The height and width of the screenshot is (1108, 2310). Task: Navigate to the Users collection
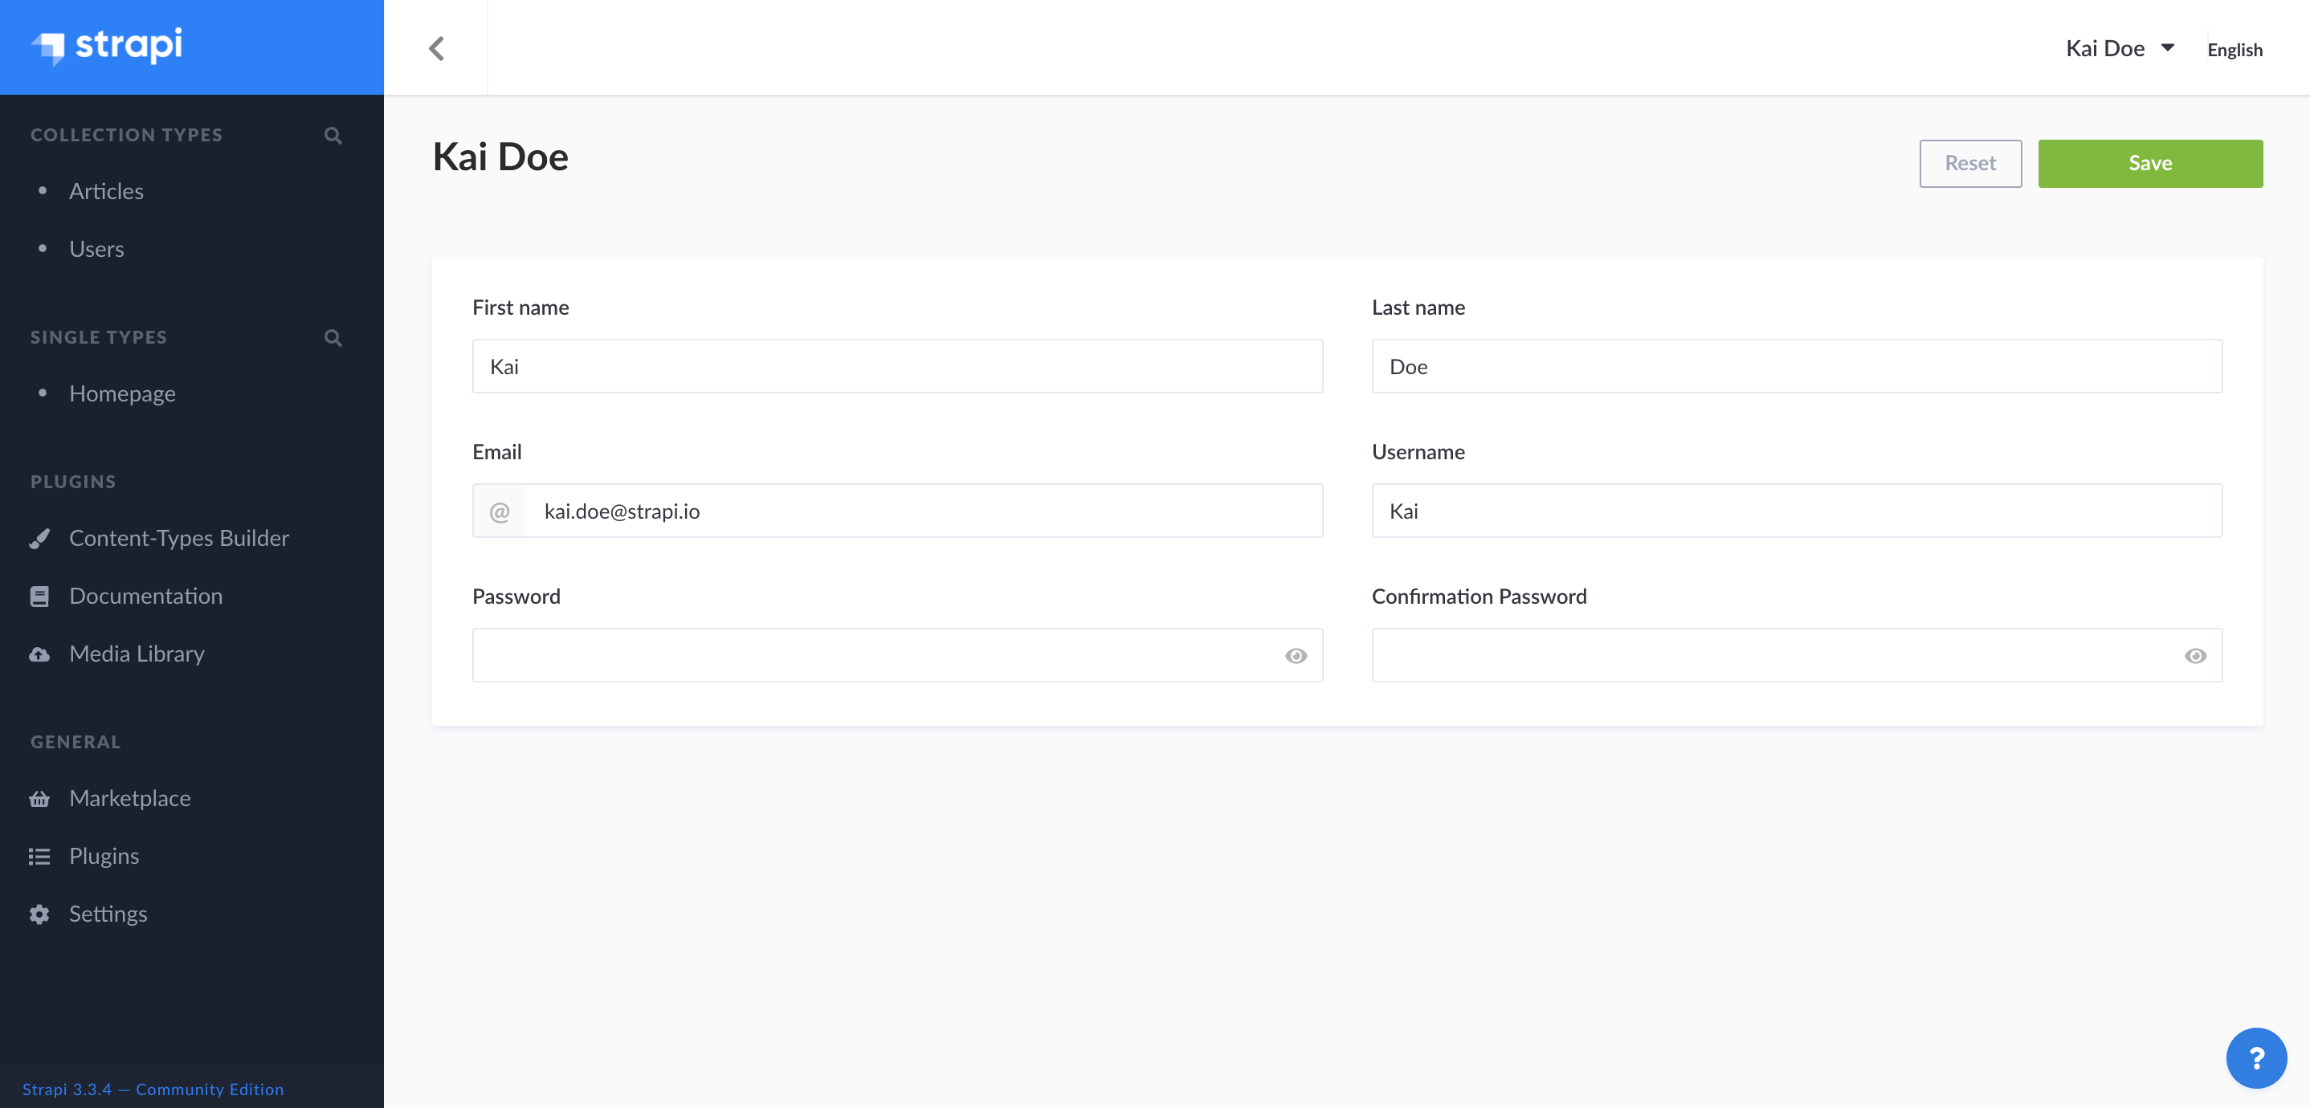coord(96,248)
